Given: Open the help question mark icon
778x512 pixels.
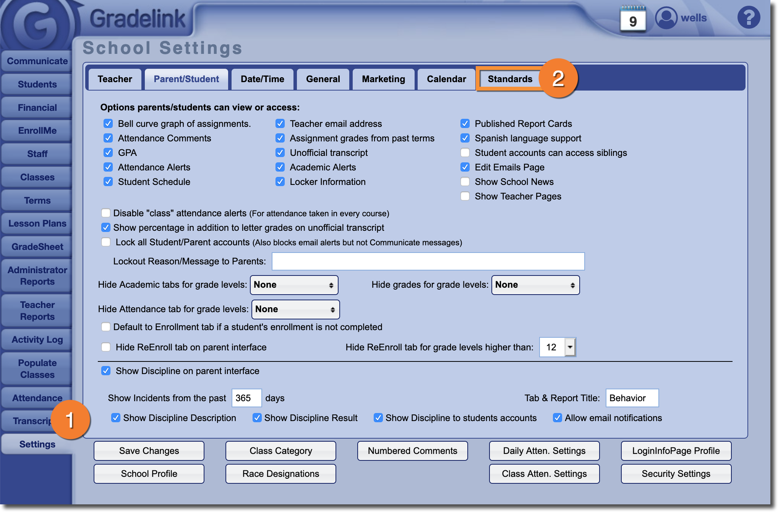Looking at the screenshot, I should point(748,18).
